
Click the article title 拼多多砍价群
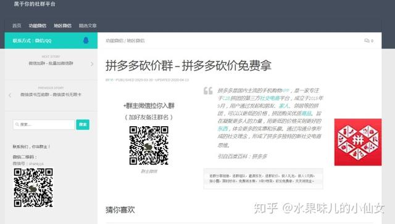point(188,66)
